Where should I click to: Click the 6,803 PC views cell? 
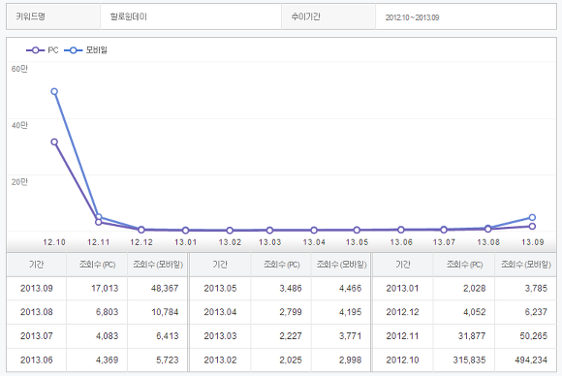point(97,312)
